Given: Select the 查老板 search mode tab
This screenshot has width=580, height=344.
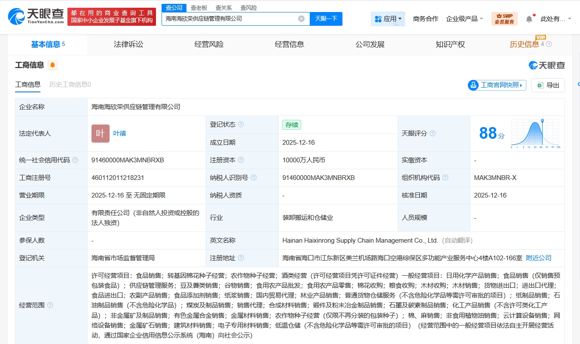Looking at the screenshot, I should 199,8.
